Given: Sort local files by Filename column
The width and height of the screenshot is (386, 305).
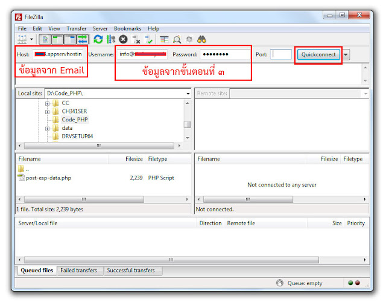Looking at the screenshot, I should [x=62, y=159].
